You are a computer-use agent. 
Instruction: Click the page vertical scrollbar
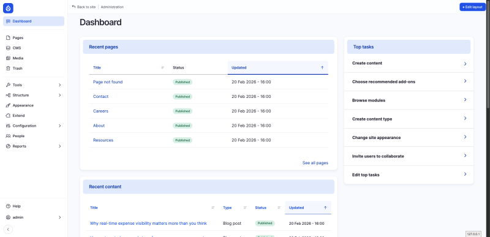click(488, 54)
